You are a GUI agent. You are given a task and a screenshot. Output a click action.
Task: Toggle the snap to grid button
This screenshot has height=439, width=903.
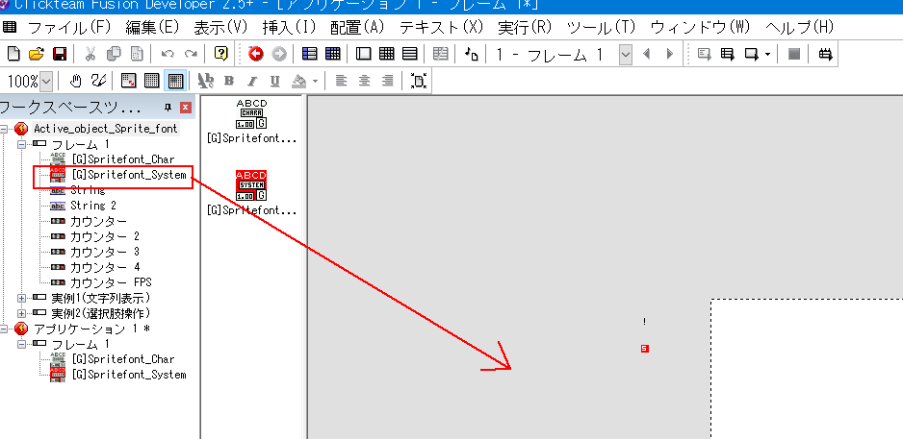click(175, 82)
